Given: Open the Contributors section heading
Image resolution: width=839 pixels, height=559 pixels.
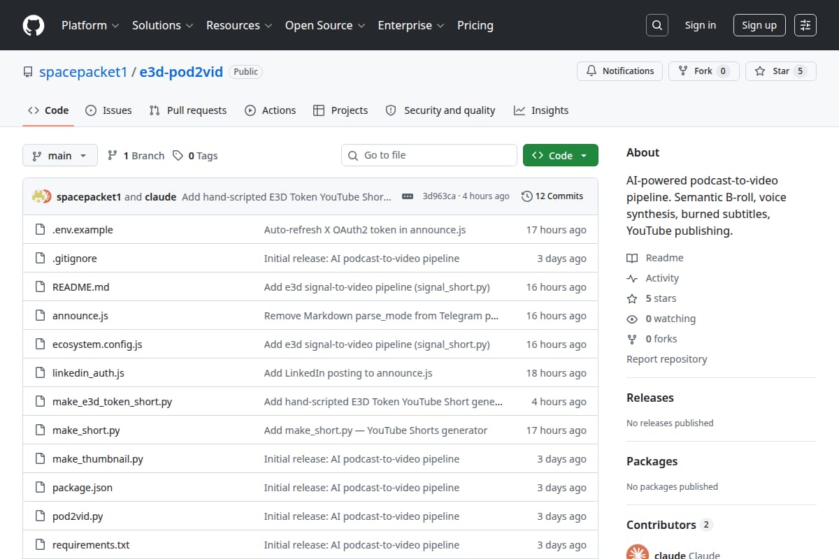Looking at the screenshot, I should pyautogui.click(x=661, y=525).
